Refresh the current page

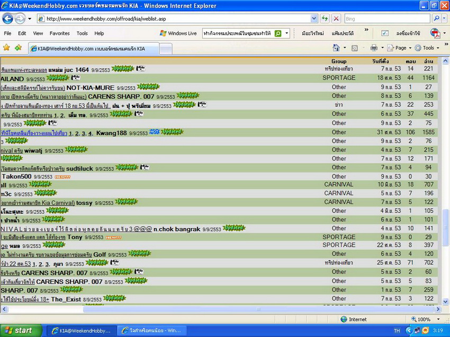coord(325,18)
